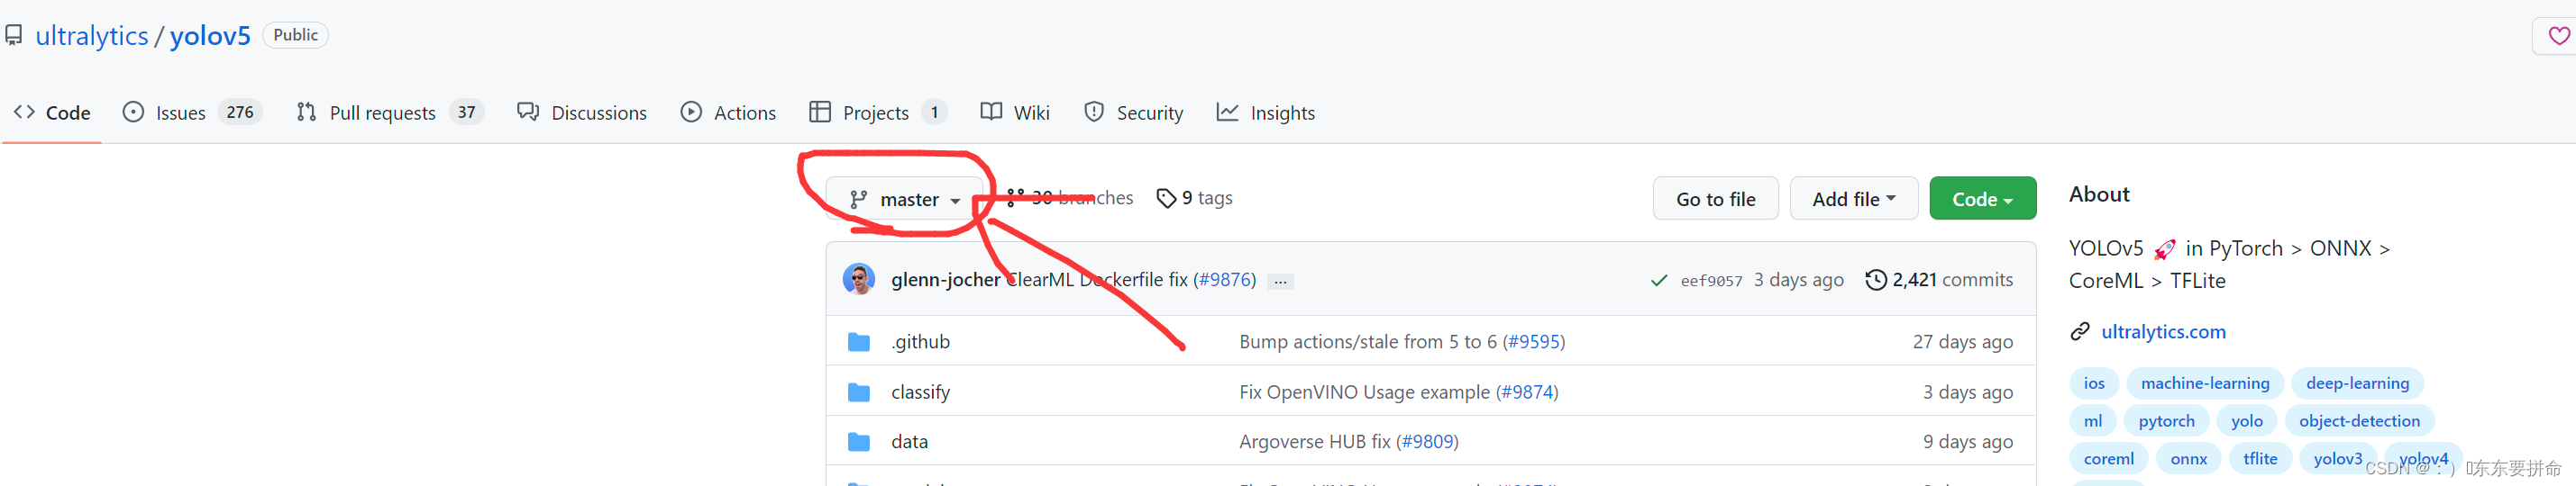Click the Go to file button
Screen dimensions: 2576x486
[x=1715, y=199]
